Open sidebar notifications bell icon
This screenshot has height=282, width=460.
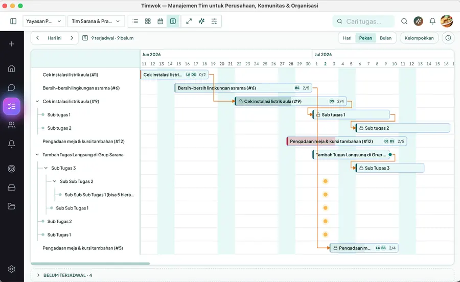(11, 144)
